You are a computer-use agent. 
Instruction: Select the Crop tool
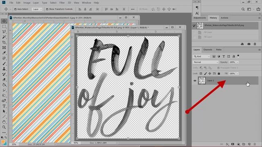(4, 42)
